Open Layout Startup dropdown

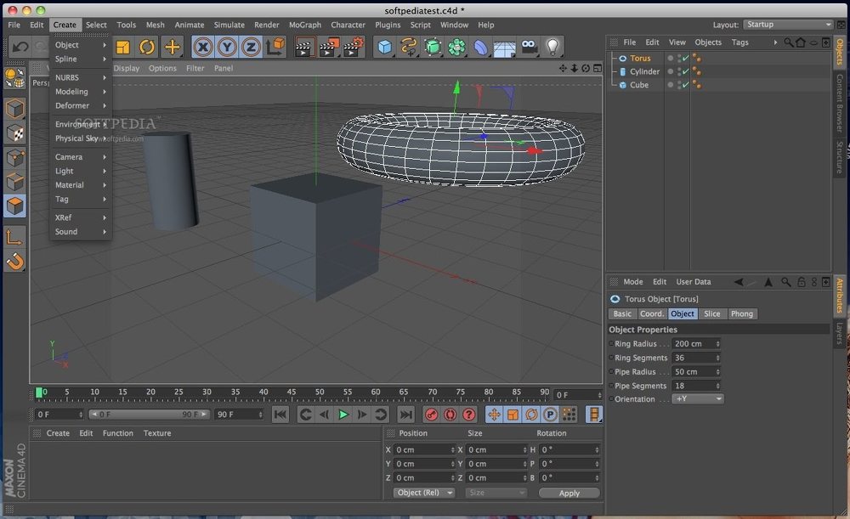pos(788,25)
